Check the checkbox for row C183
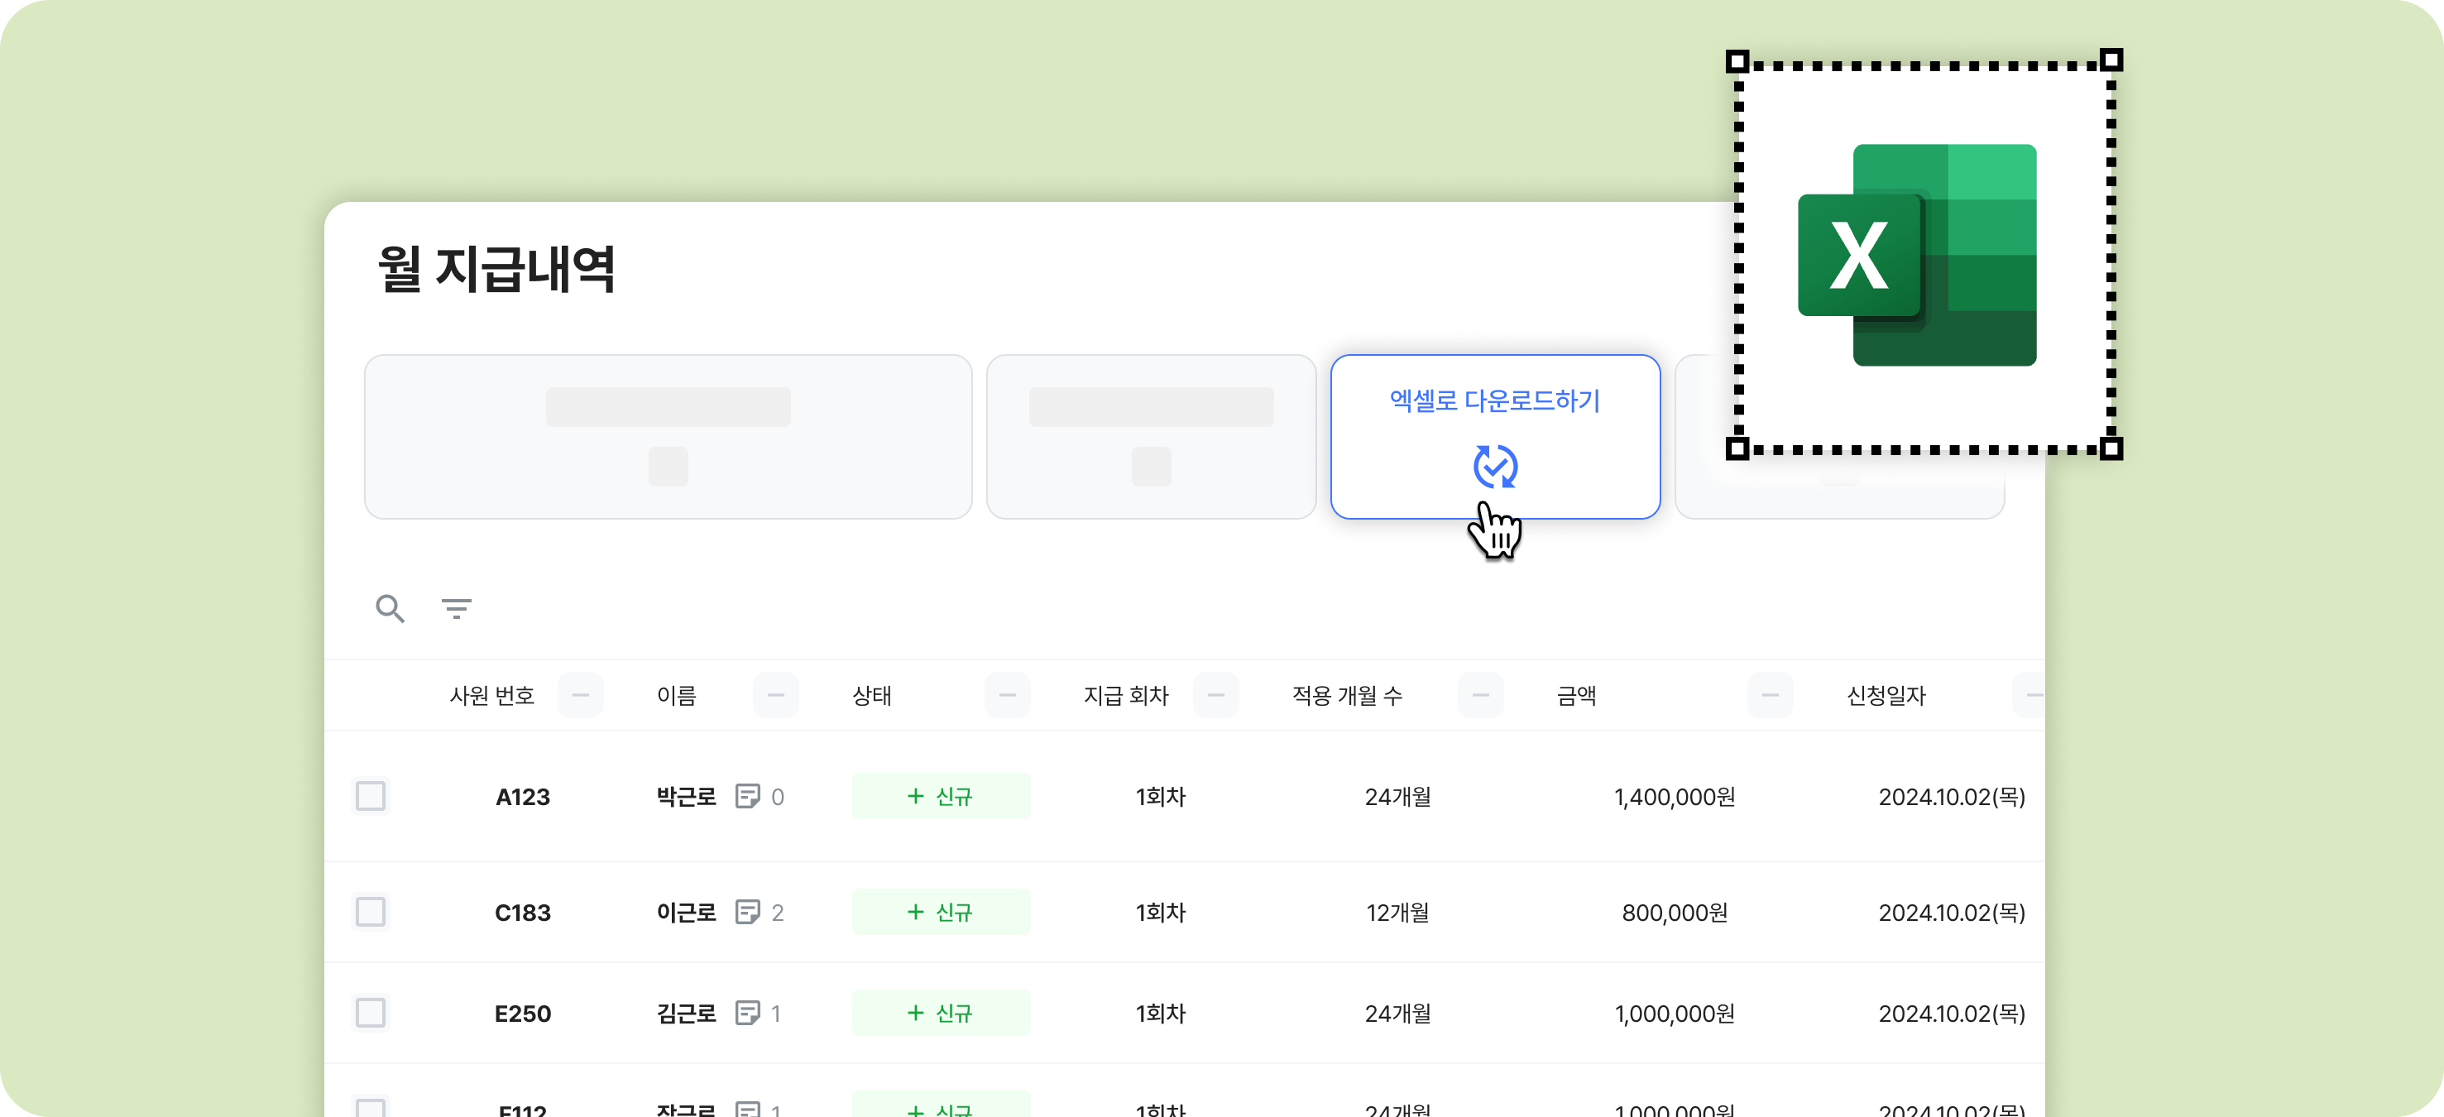 click(370, 912)
